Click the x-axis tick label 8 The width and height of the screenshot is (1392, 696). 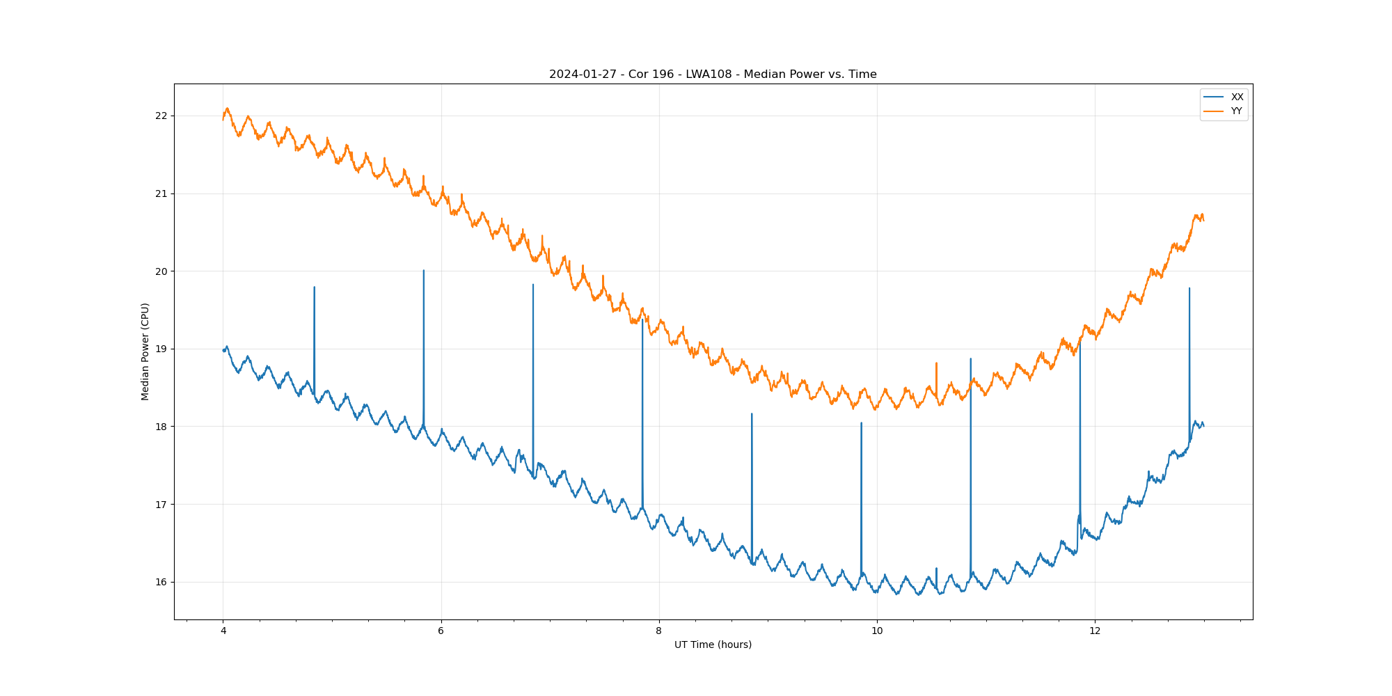(x=658, y=631)
